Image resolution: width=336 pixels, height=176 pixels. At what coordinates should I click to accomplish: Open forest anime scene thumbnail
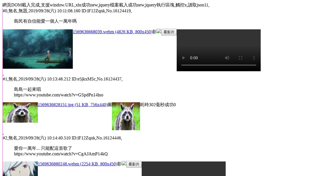coord(38,49)
